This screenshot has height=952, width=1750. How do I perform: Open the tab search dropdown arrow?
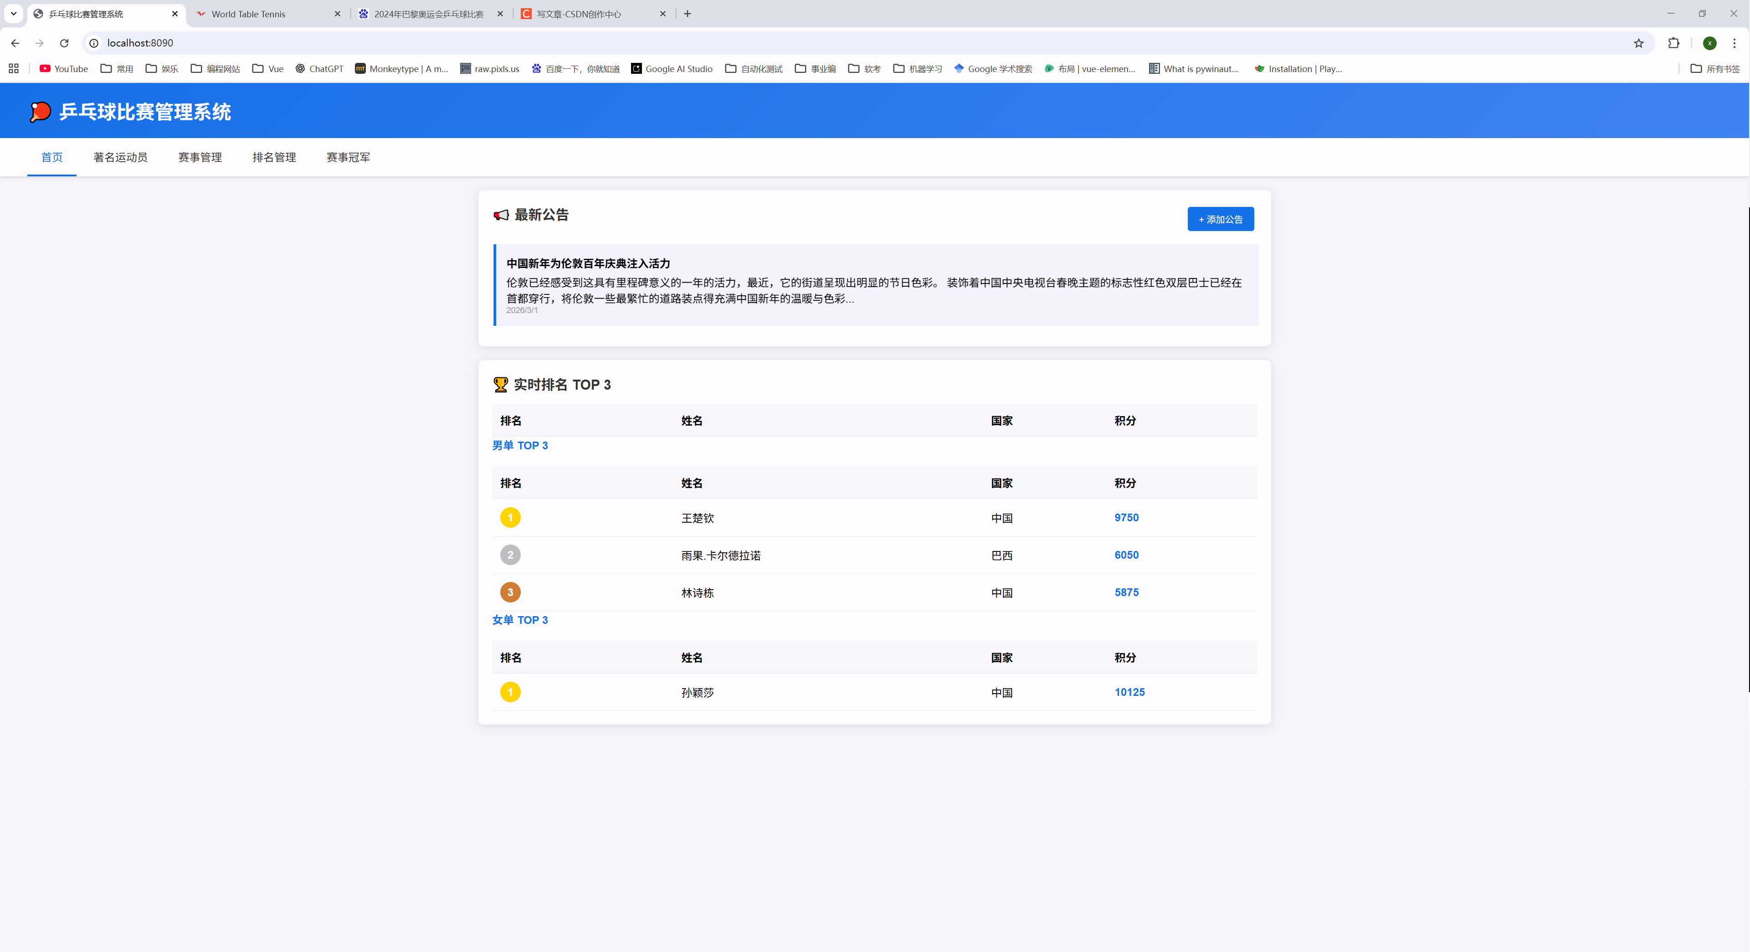click(14, 14)
